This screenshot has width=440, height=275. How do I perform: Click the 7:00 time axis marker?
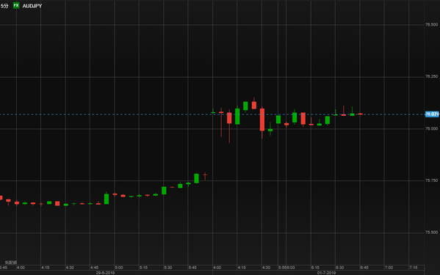pyautogui.click(x=389, y=268)
